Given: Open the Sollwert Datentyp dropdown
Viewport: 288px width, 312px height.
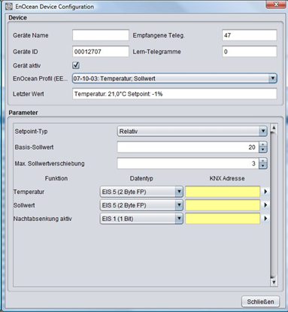Looking at the screenshot, I should click(141, 205).
